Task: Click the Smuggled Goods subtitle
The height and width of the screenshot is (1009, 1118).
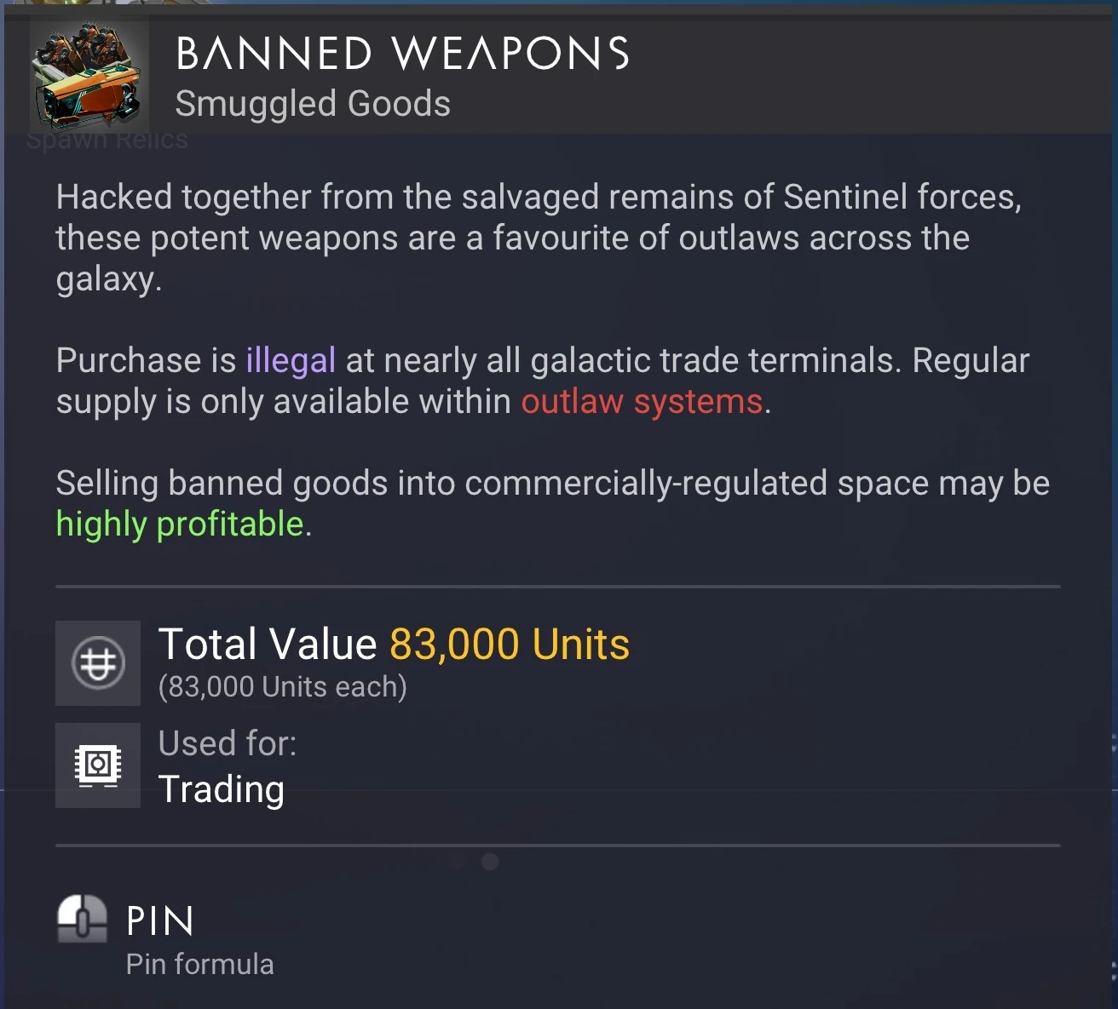Action: tap(313, 104)
